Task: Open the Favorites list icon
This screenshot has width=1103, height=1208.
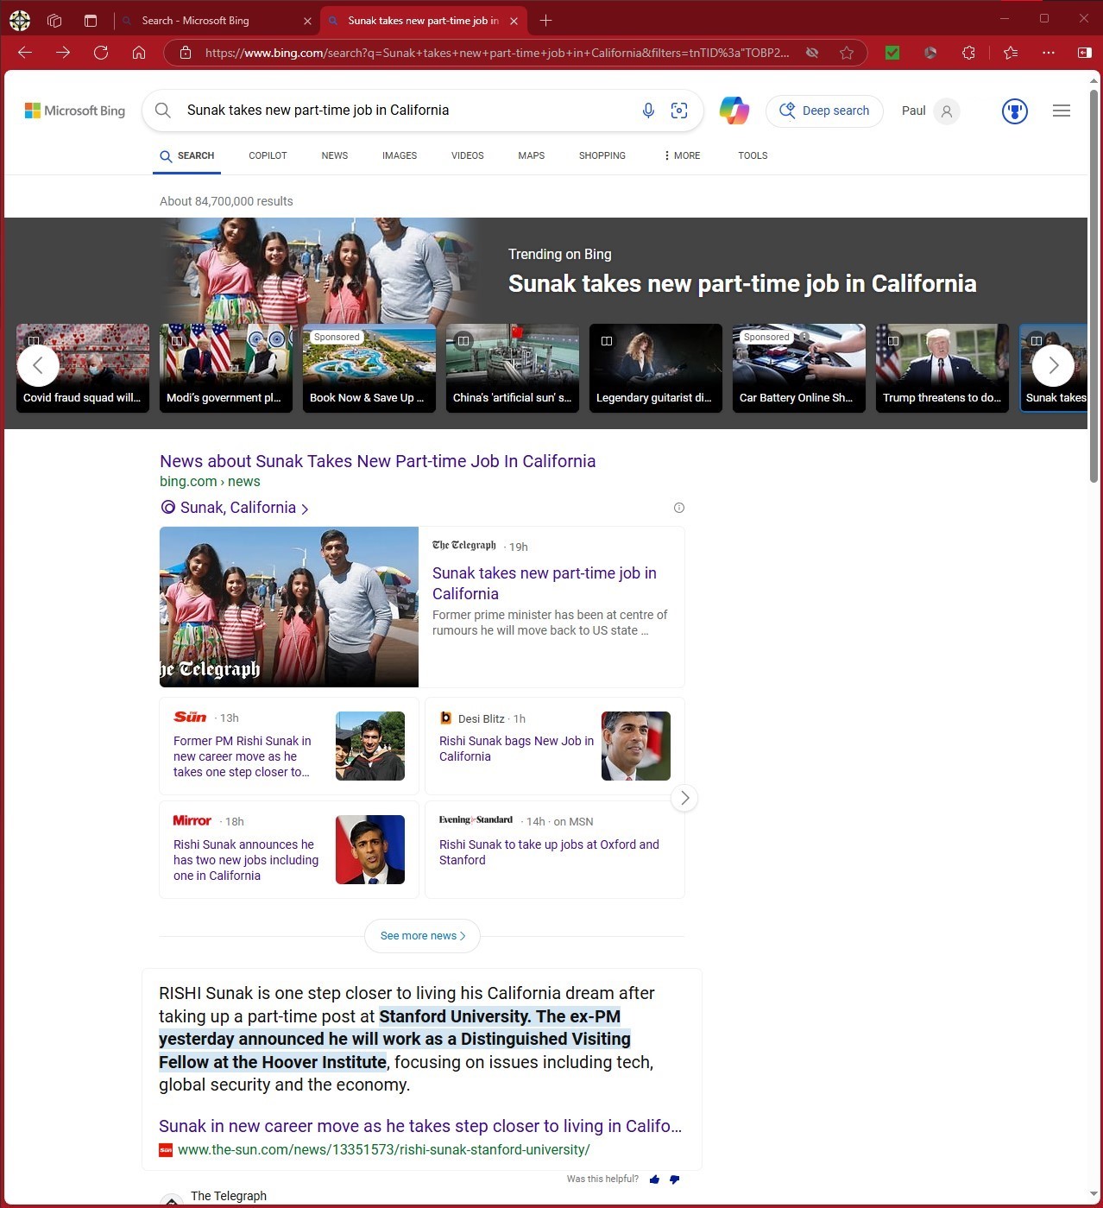Action: coord(1011,53)
